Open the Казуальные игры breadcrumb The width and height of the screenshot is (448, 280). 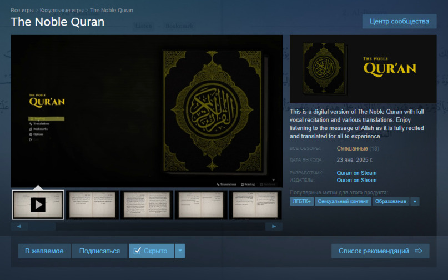[x=62, y=11]
